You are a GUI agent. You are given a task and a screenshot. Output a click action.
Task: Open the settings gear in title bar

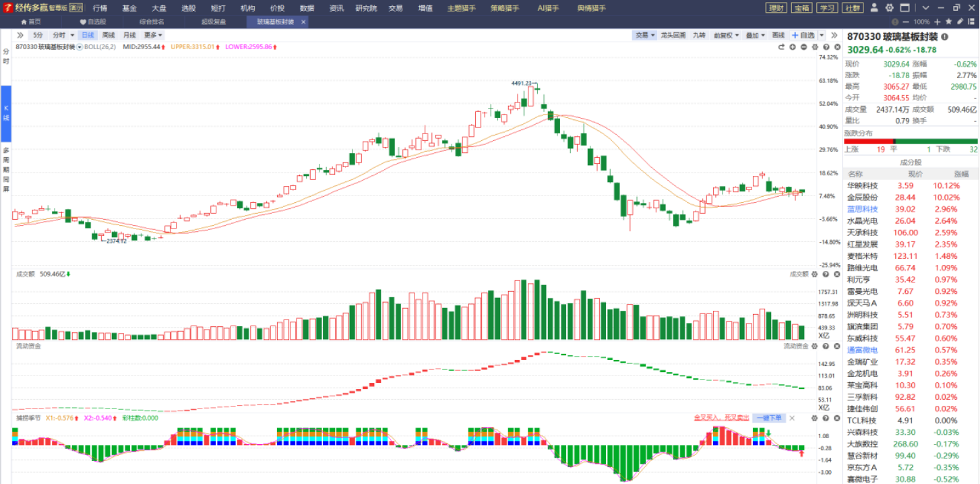point(890,7)
